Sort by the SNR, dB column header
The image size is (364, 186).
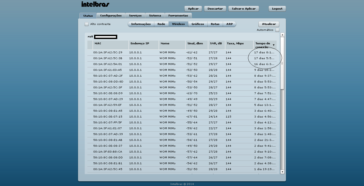pyautogui.click(x=217, y=45)
